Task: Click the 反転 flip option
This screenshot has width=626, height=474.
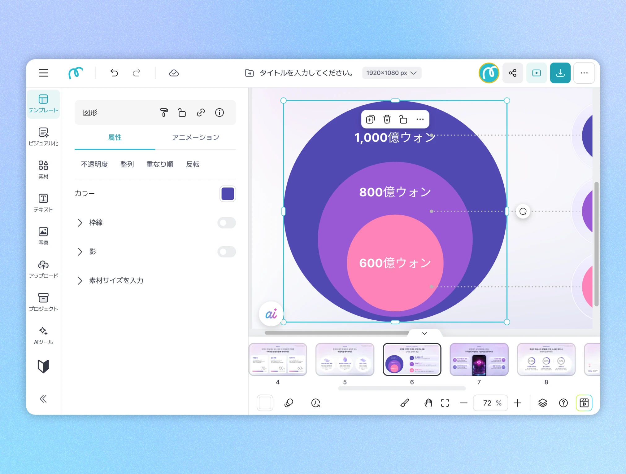Action: 193,164
